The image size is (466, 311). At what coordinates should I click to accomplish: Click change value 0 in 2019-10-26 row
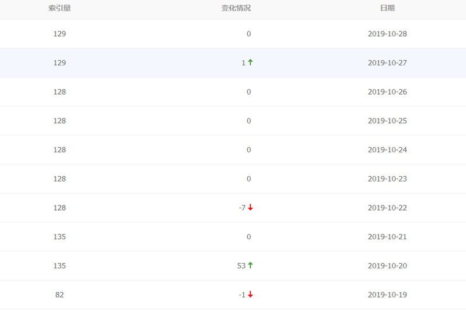(x=249, y=92)
